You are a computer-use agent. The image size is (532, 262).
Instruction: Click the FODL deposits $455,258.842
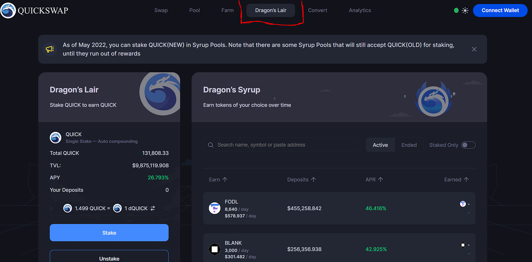tap(304, 208)
